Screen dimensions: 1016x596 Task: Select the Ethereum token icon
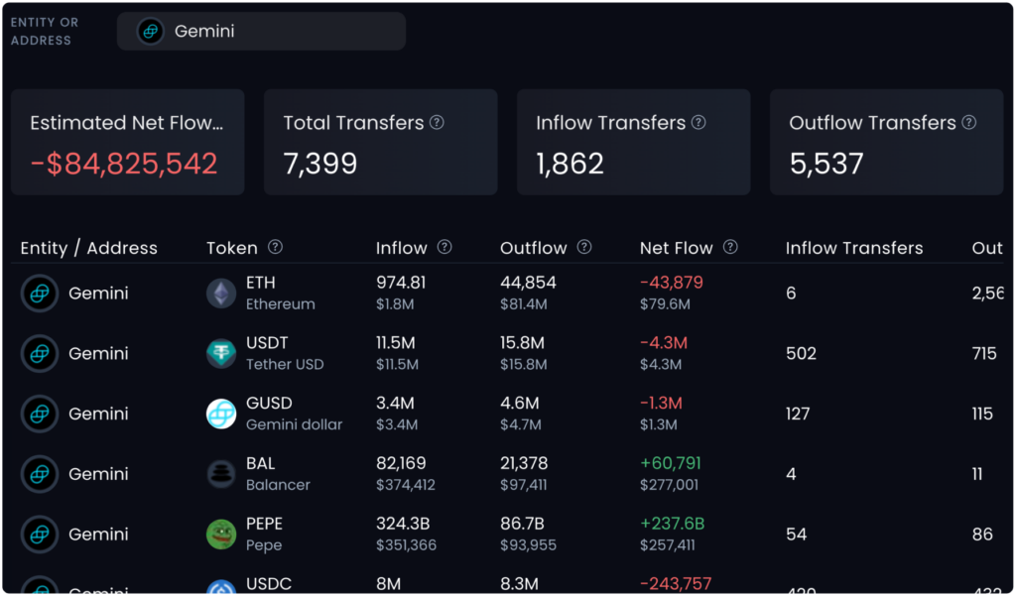point(221,294)
